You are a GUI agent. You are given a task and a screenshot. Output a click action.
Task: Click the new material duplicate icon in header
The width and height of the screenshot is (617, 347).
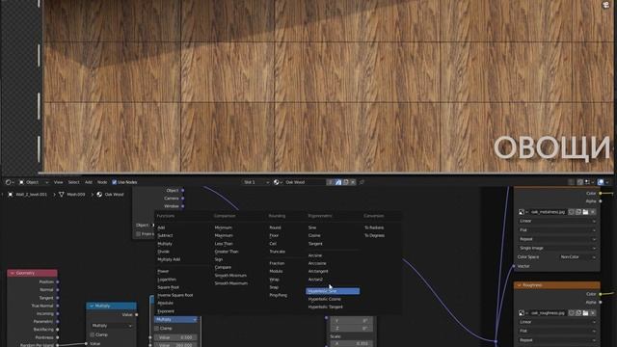[x=345, y=182]
